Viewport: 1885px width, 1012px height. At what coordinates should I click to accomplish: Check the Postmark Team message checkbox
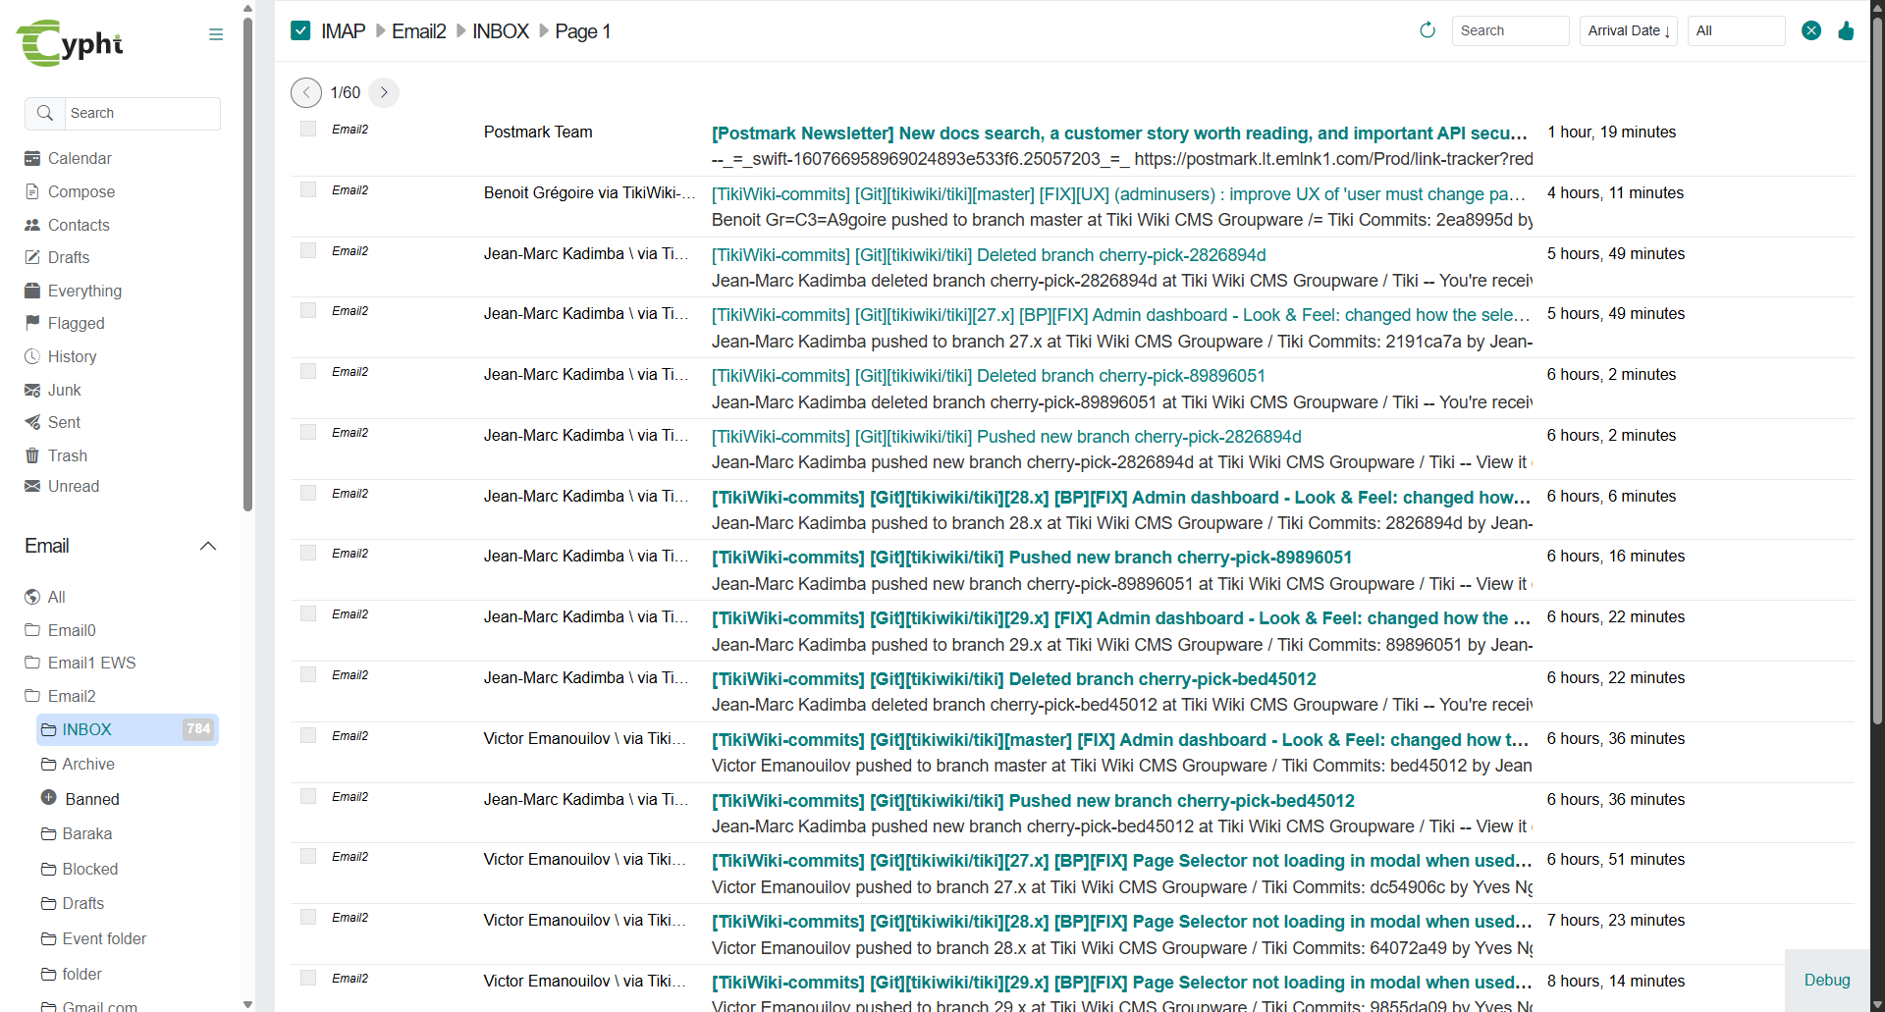tap(308, 129)
